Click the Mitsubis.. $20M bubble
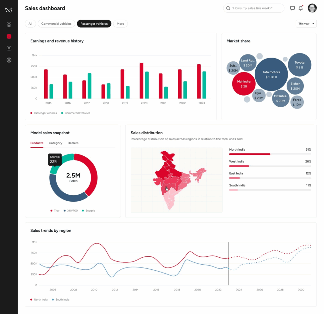 click(x=281, y=98)
